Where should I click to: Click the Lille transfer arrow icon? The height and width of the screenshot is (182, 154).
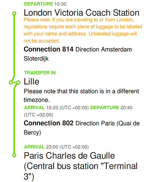(14, 83)
